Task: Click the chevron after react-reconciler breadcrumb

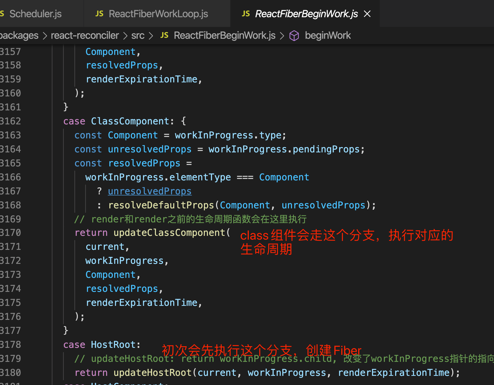Action: (x=125, y=36)
